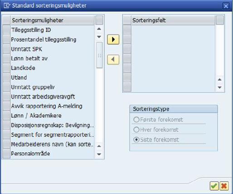Click the Sorteringsmuligheter scrollbar thumb

(99, 55)
